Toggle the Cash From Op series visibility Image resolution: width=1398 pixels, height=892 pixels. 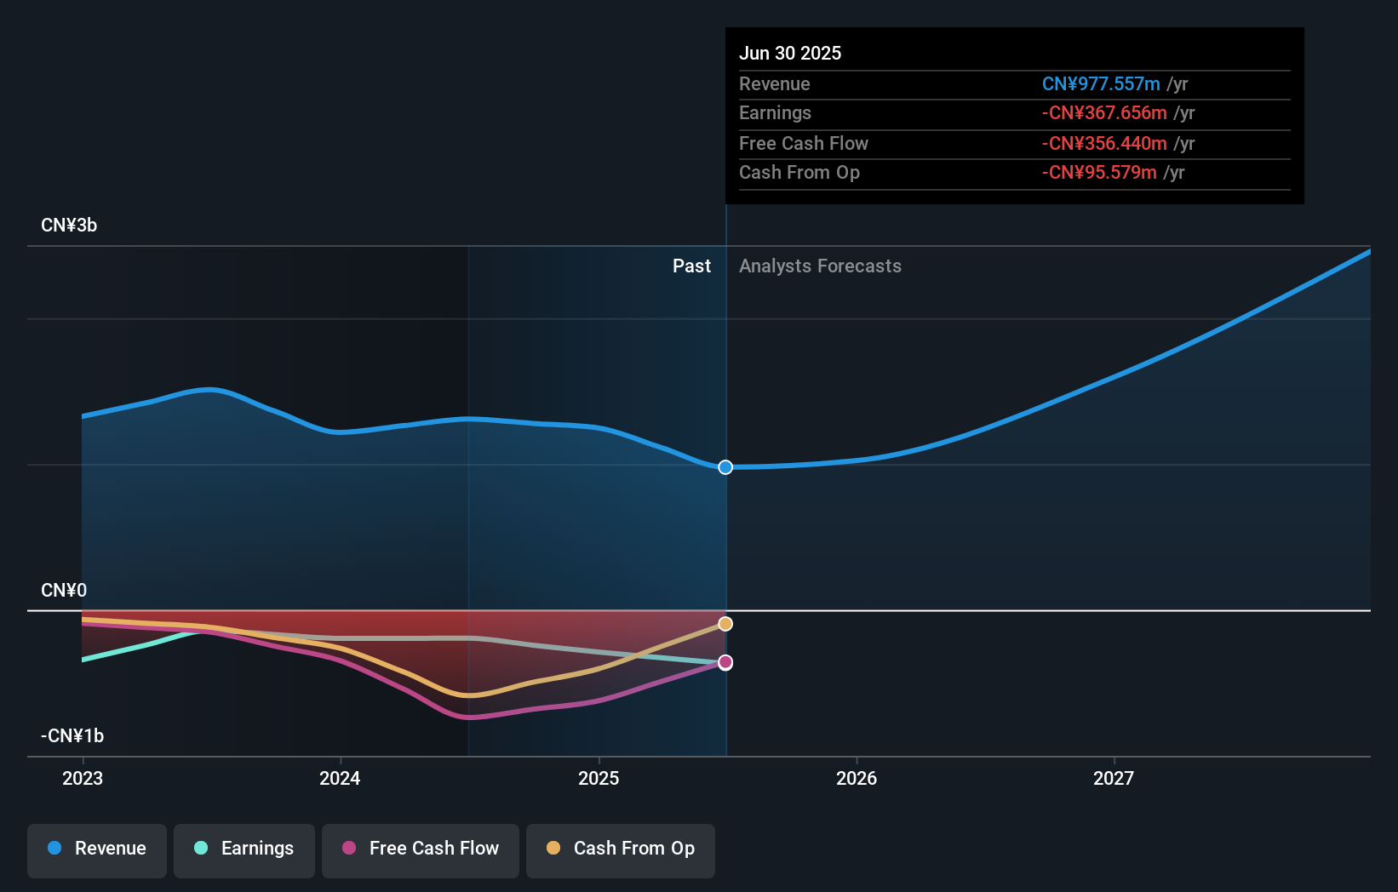tap(620, 850)
